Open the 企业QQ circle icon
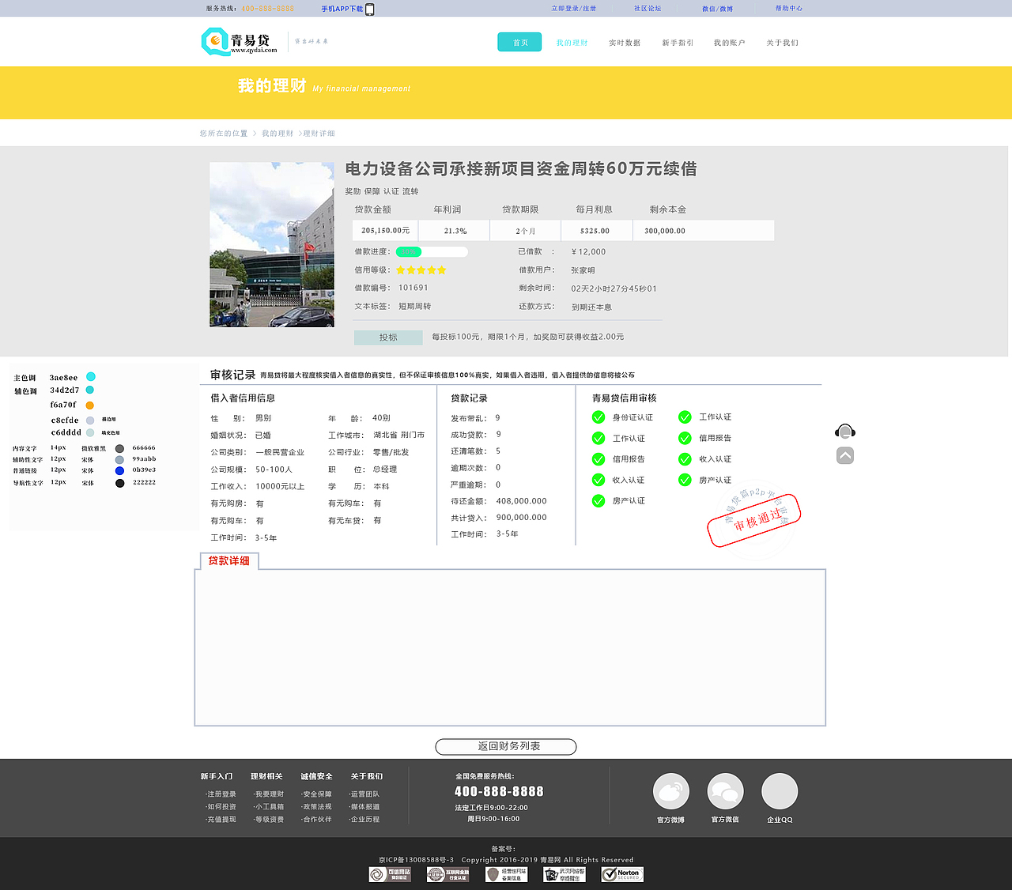 point(780,790)
